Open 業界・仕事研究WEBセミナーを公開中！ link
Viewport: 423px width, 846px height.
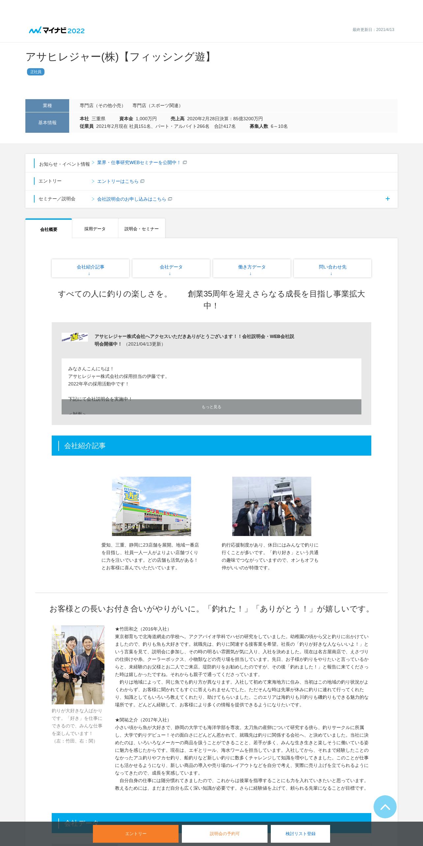(139, 162)
